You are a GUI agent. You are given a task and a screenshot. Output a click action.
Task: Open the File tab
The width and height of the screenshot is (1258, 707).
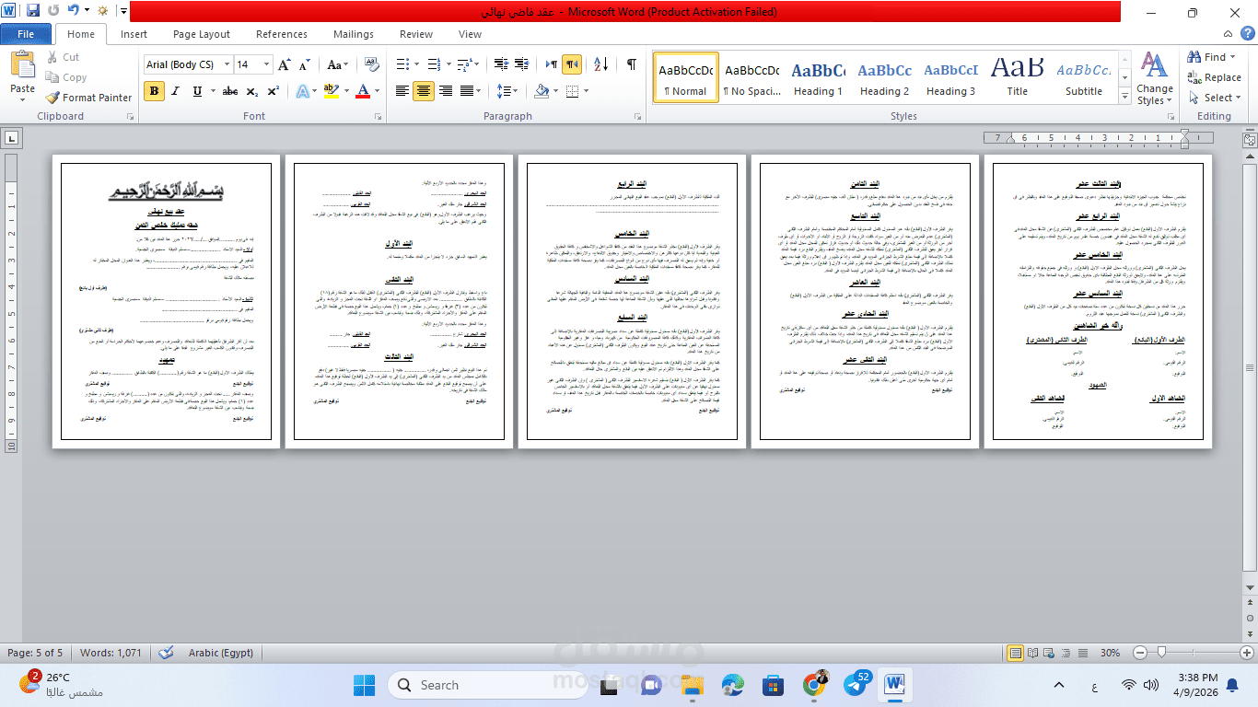tap(27, 34)
